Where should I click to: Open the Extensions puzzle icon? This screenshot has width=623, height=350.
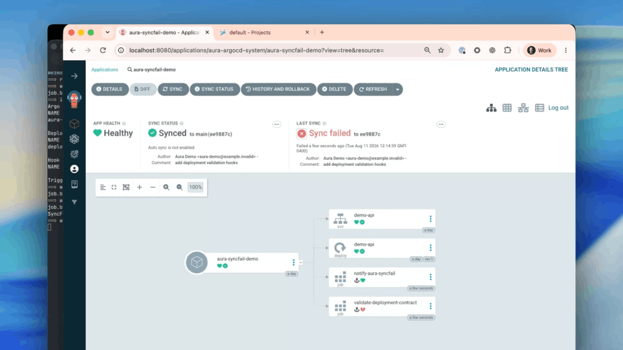tap(507, 51)
